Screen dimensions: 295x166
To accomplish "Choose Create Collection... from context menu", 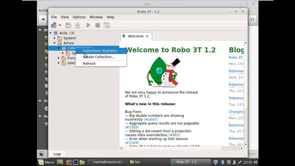I will 101,57.
